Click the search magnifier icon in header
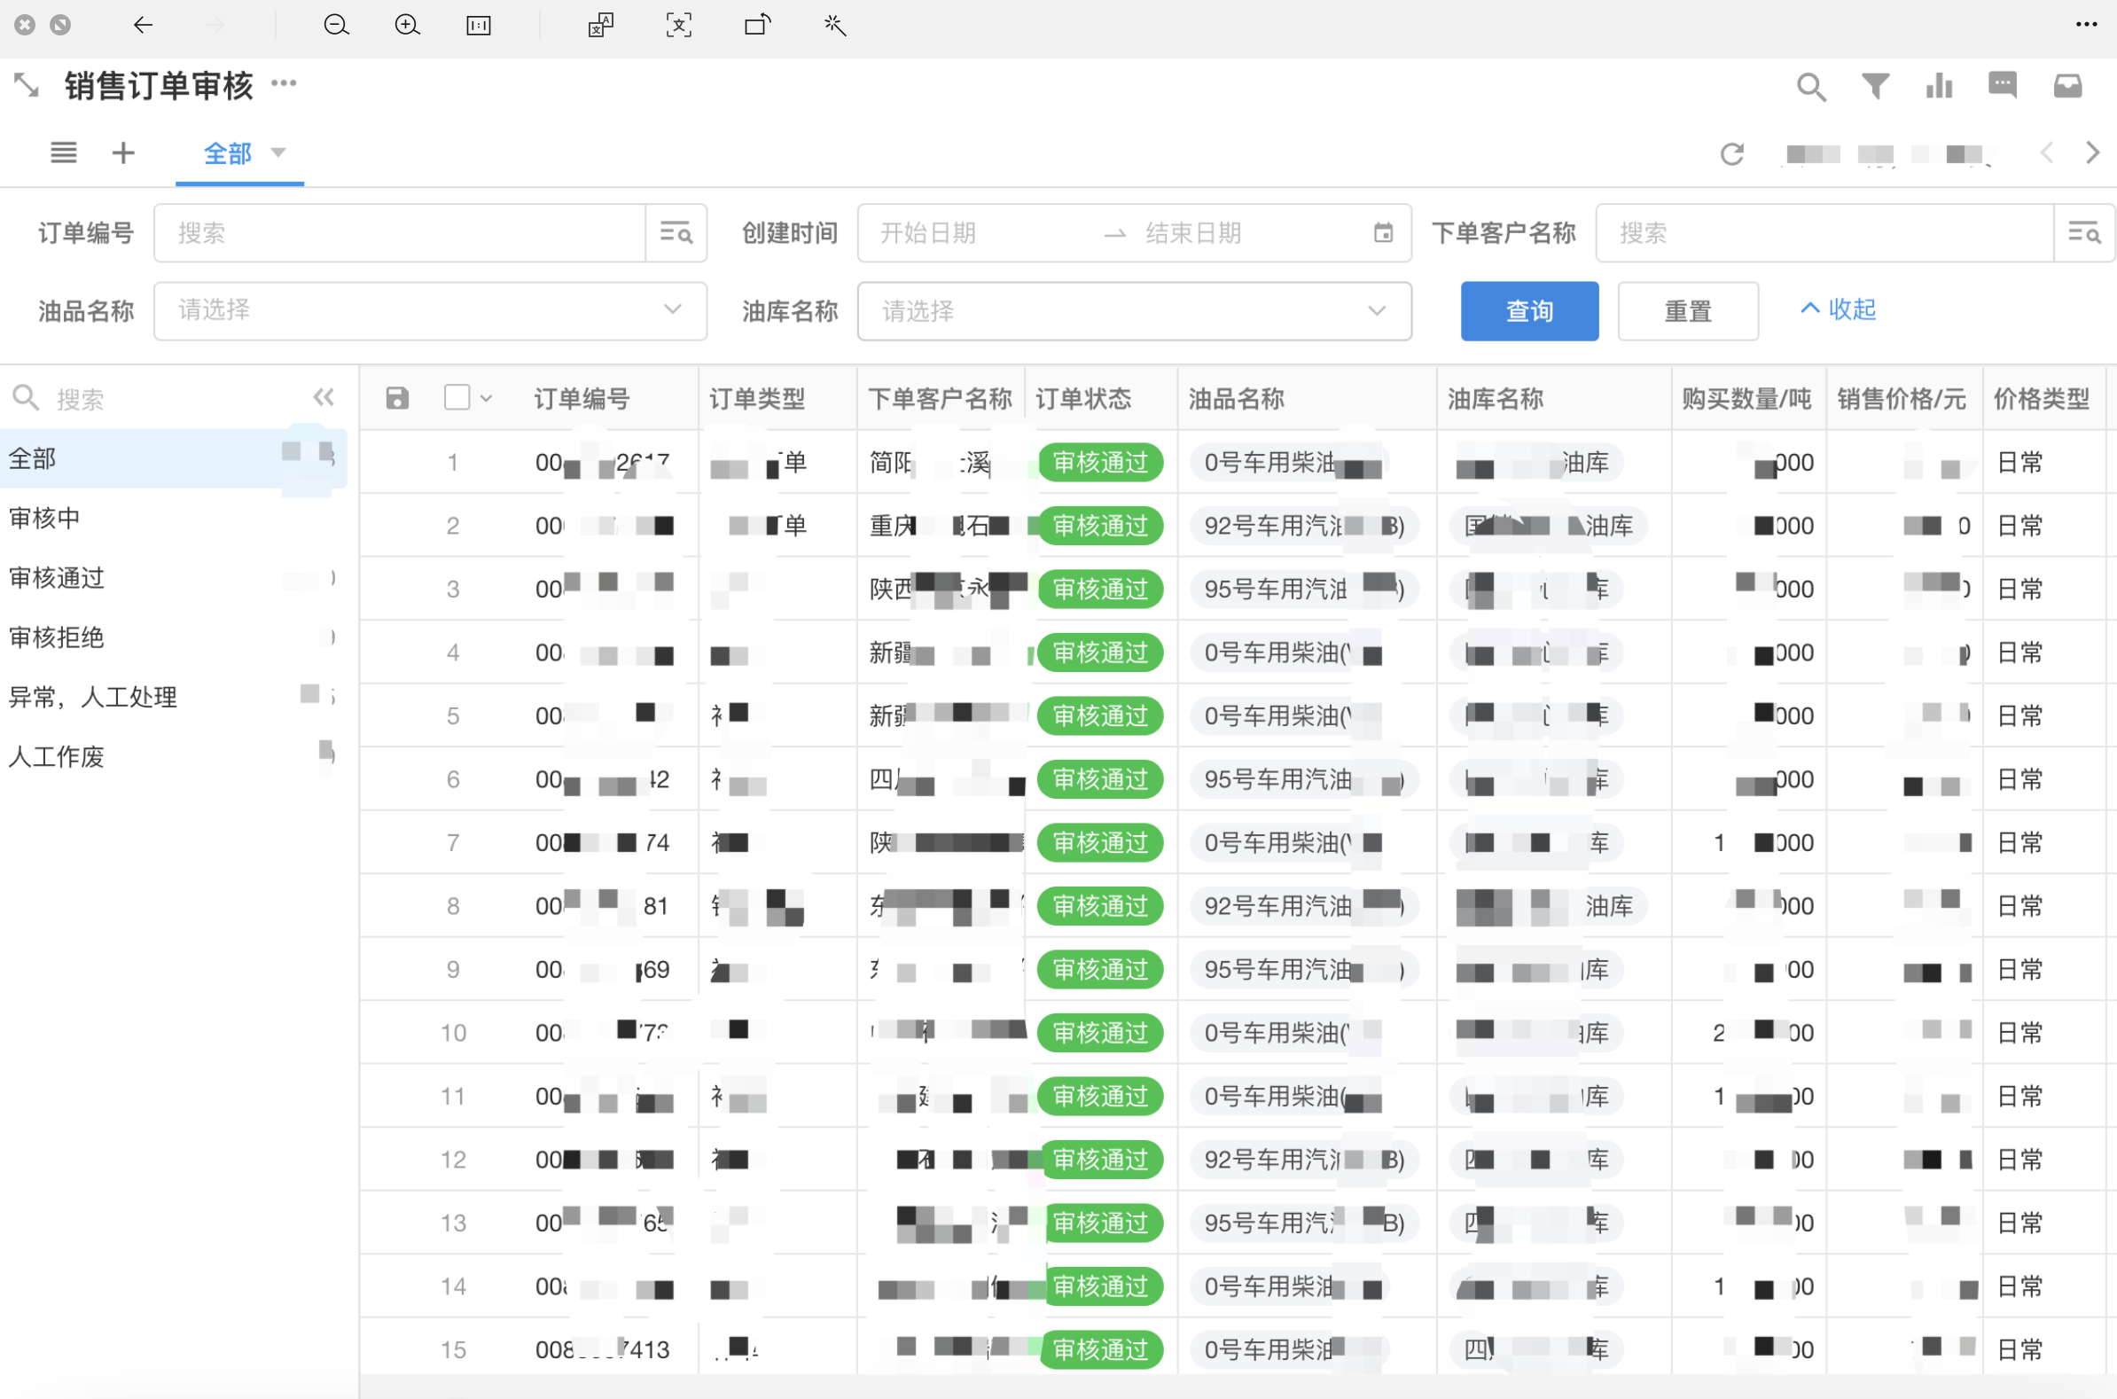Screen dimensions: 2117x1399 [x=1811, y=87]
